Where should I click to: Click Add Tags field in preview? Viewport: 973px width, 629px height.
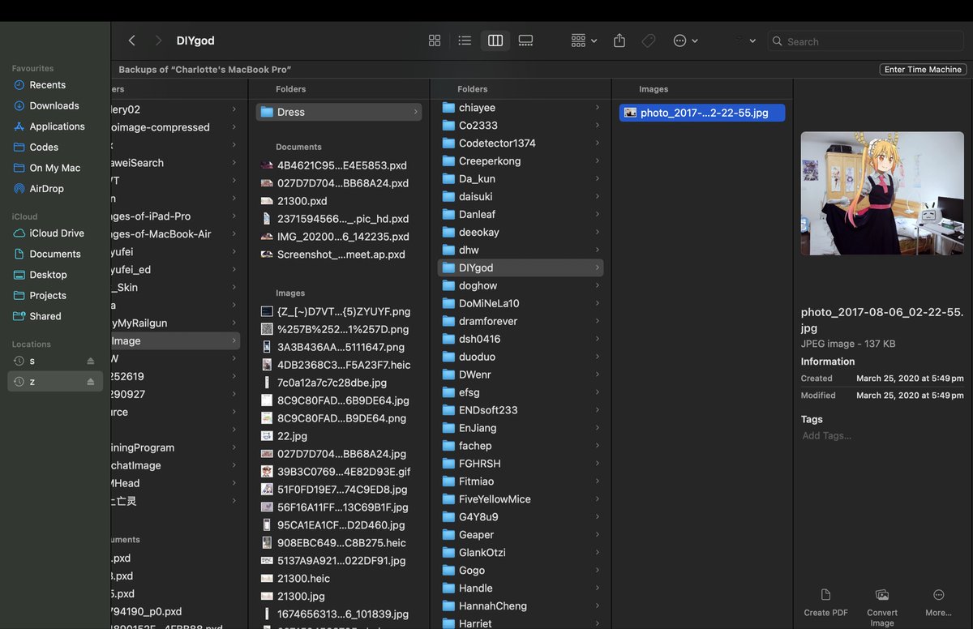pos(827,436)
